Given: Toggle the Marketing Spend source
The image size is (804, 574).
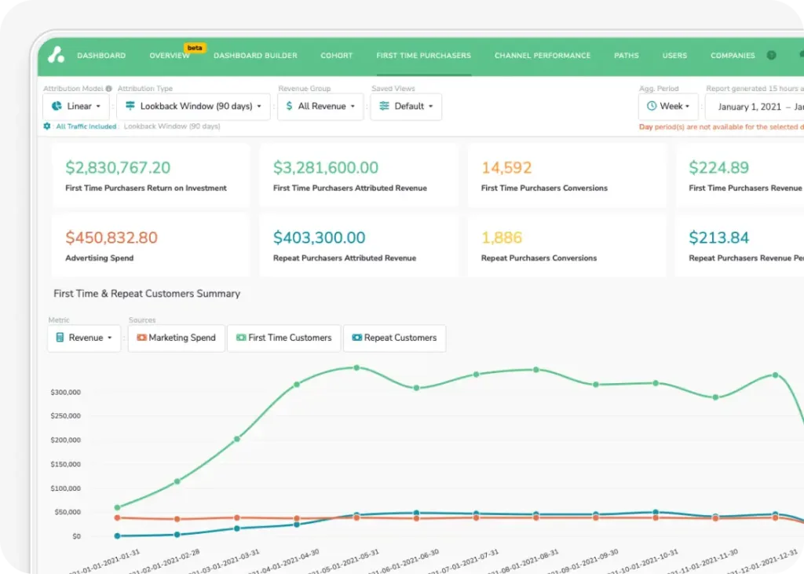Looking at the screenshot, I should (x=176, y=338).
